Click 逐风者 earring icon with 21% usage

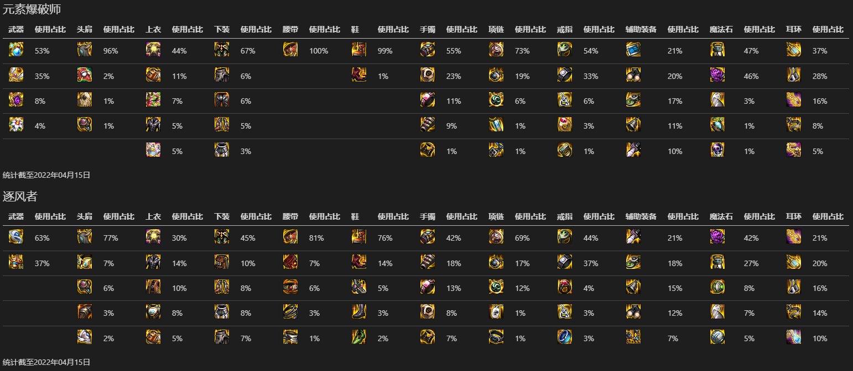click(794, 237)
